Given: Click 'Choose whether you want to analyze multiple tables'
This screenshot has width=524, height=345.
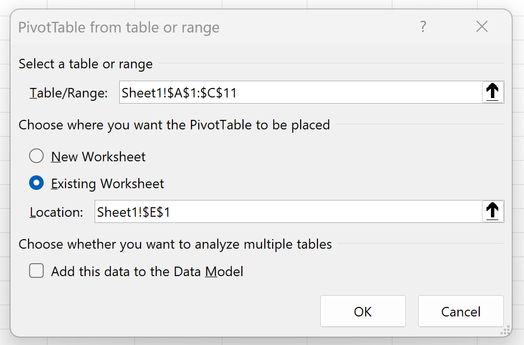Looking at the screenshot, I should [x=175, y=244].
